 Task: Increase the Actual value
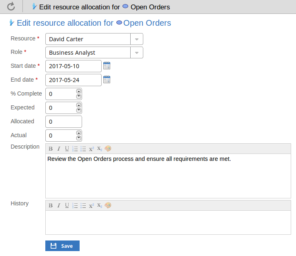click(x=79, y=133)
